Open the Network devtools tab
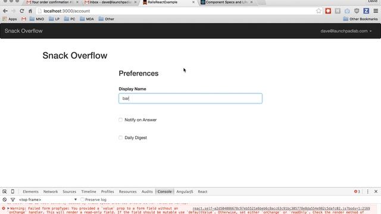 pos(51,191)
